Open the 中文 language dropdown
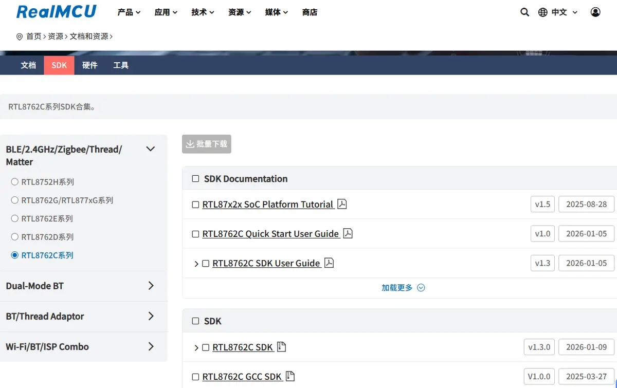Screen dimensions: 617x388 point(565,12)
